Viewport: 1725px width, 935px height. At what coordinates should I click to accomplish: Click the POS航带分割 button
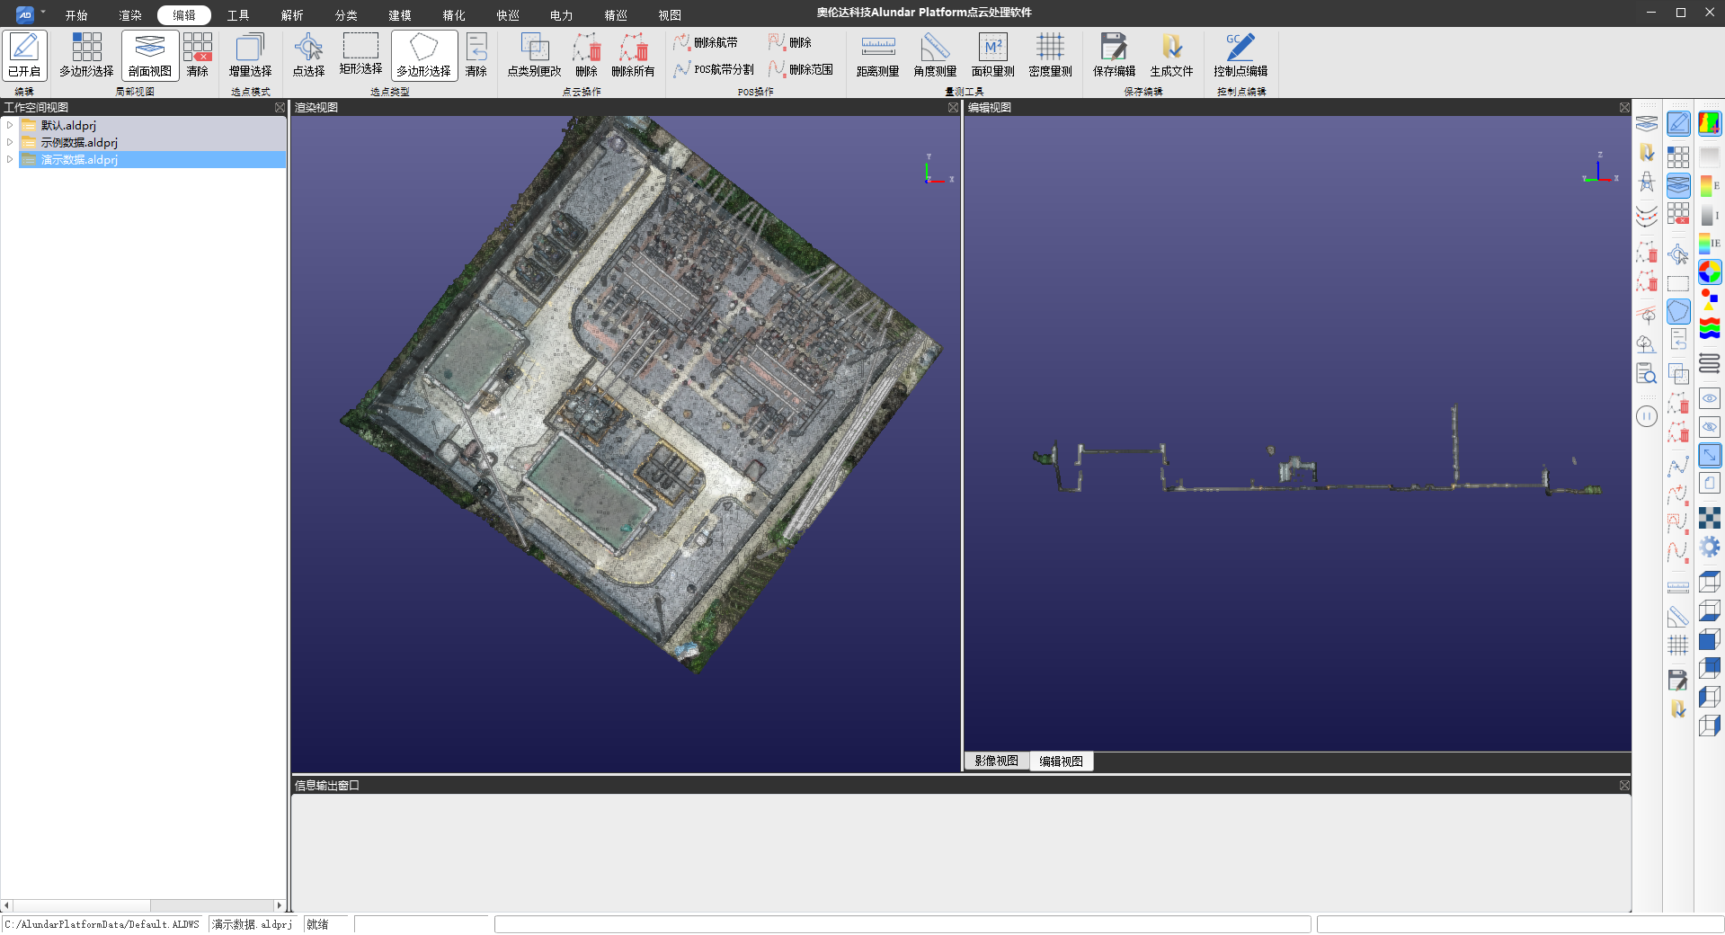pos(714,69)
